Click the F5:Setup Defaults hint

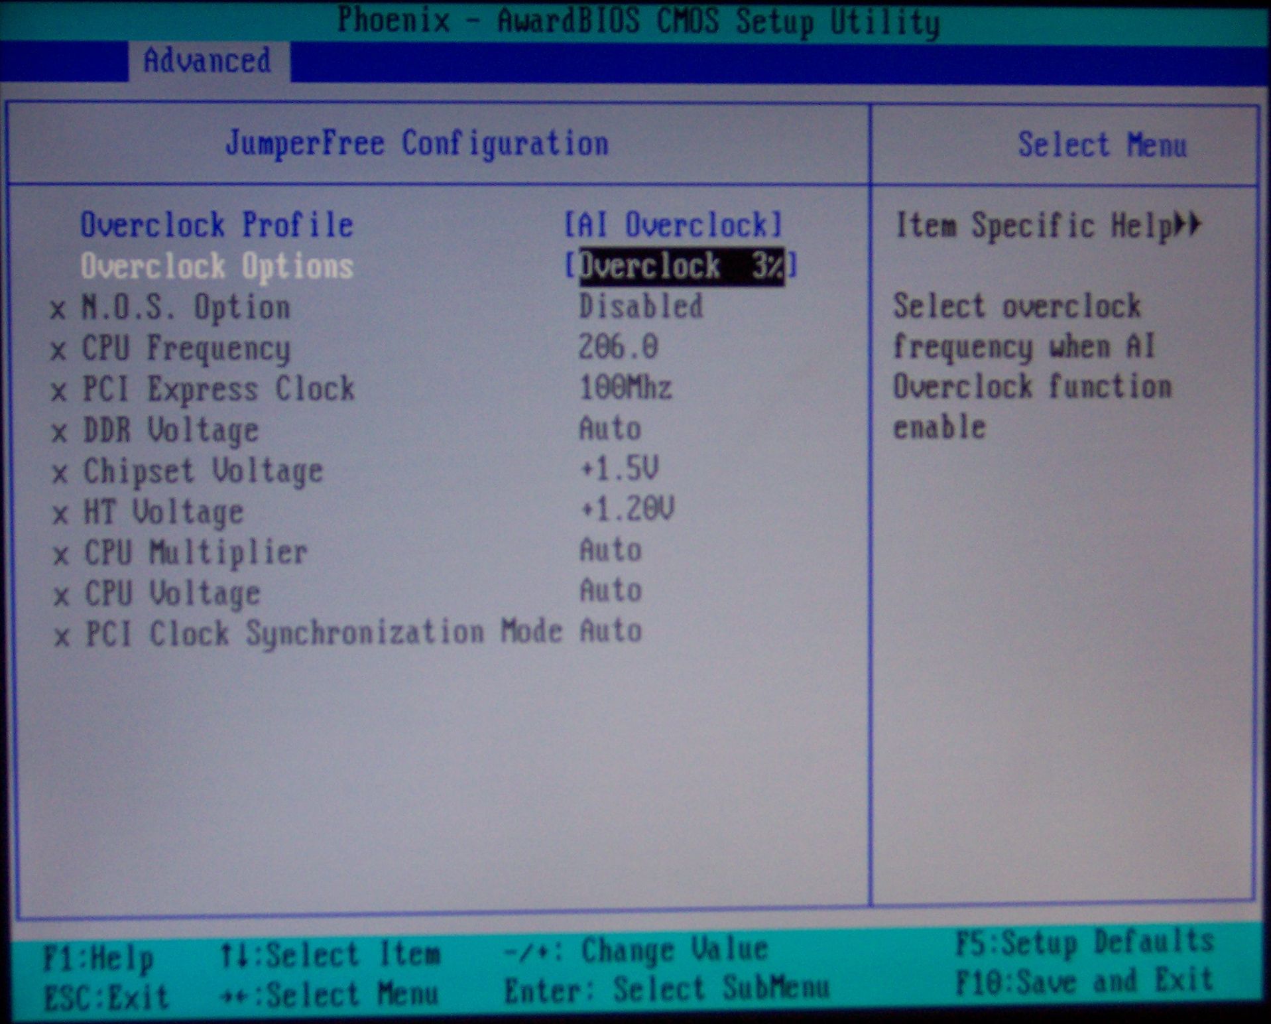(1085, 942)
